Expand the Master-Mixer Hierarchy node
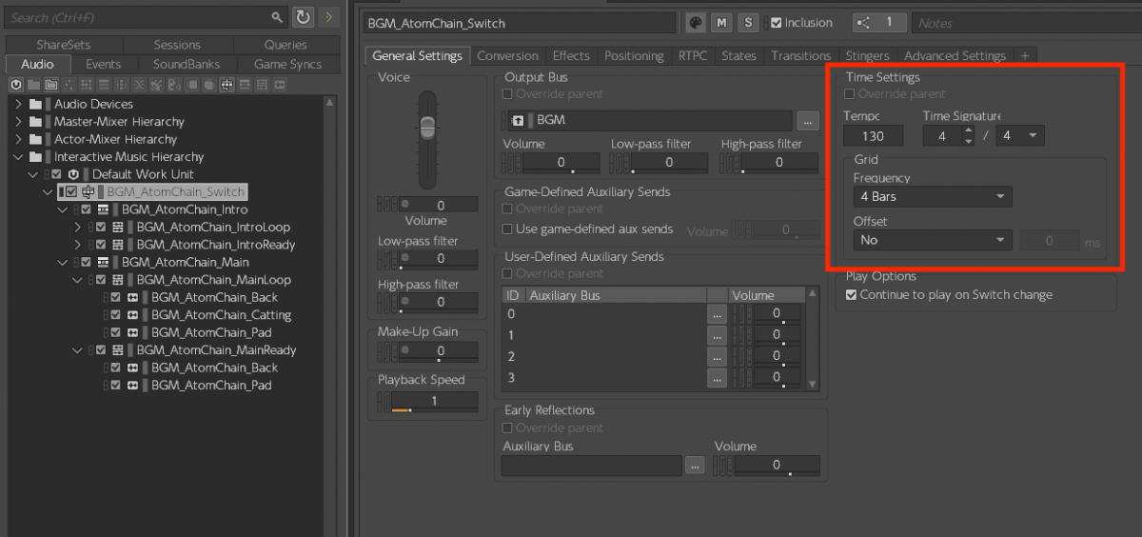 coord(18,122)
